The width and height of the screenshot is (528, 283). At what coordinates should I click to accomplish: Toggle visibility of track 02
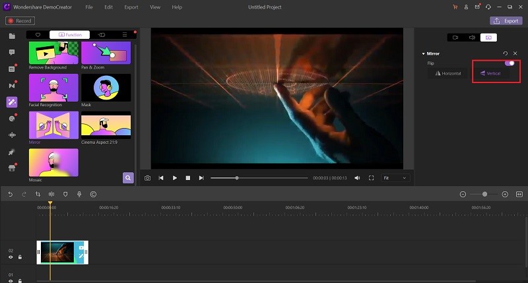click(x=11, y=257)
